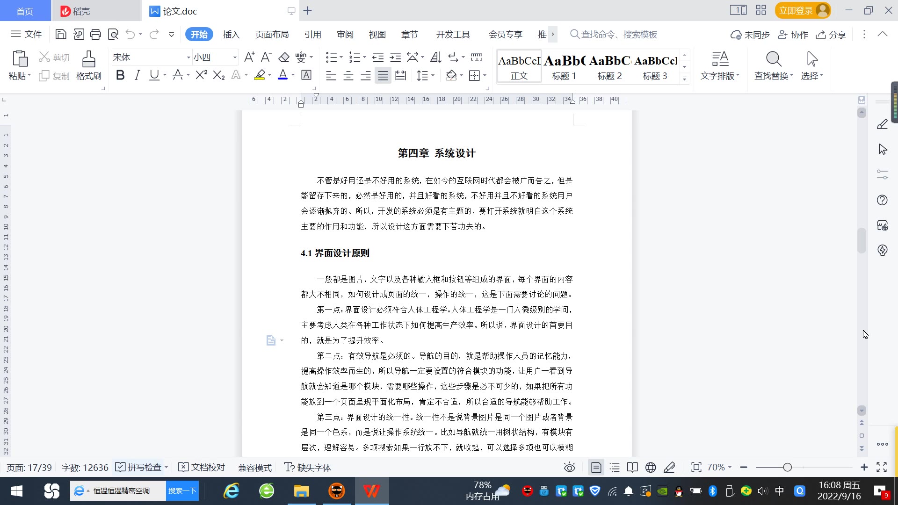Click the justify alignment button
898x505 pixels.
point(383,75)
